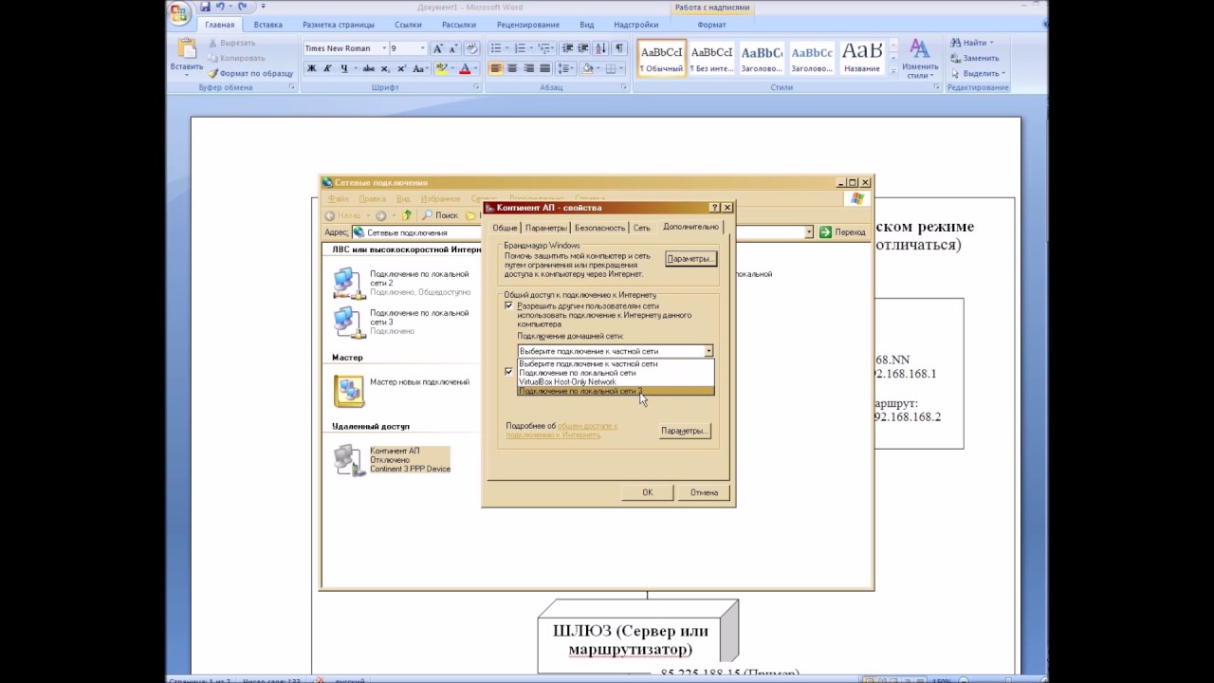Clear formatting icon in Шрифт group
The height and width of the screenshot is (683, 1214).
pos(471,48)
